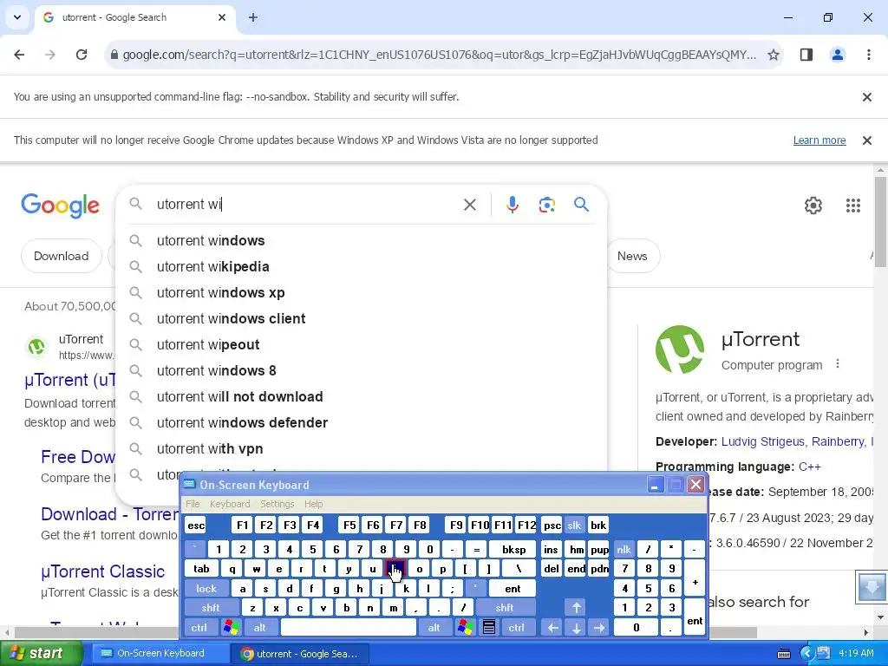Open the Help menu in On-Screen Keyboard

313,504
